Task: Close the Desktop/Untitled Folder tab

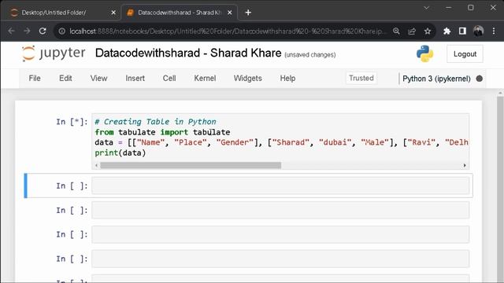Action: [x=113, y=13]
